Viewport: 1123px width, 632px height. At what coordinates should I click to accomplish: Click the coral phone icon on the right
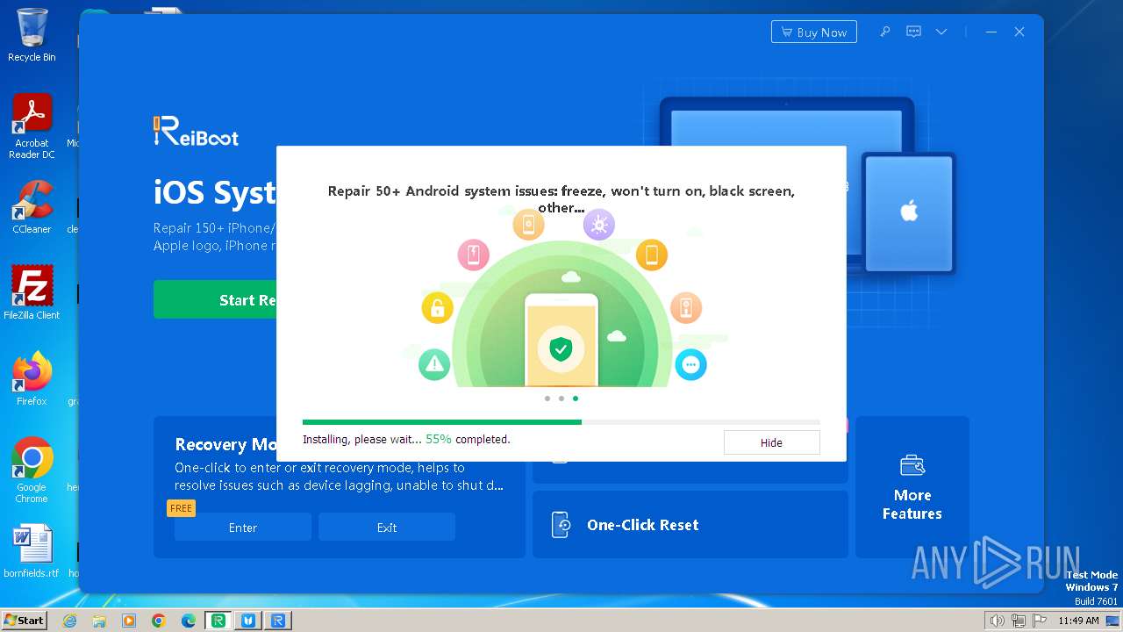686,308
